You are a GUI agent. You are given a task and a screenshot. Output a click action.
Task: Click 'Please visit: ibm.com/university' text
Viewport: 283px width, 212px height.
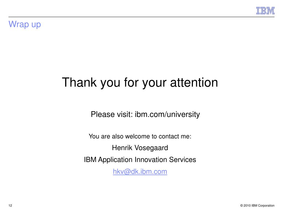[x=145, y=114]
